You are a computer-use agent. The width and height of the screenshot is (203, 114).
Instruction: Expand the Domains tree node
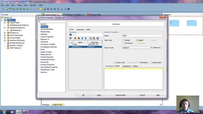coord(5,33)
